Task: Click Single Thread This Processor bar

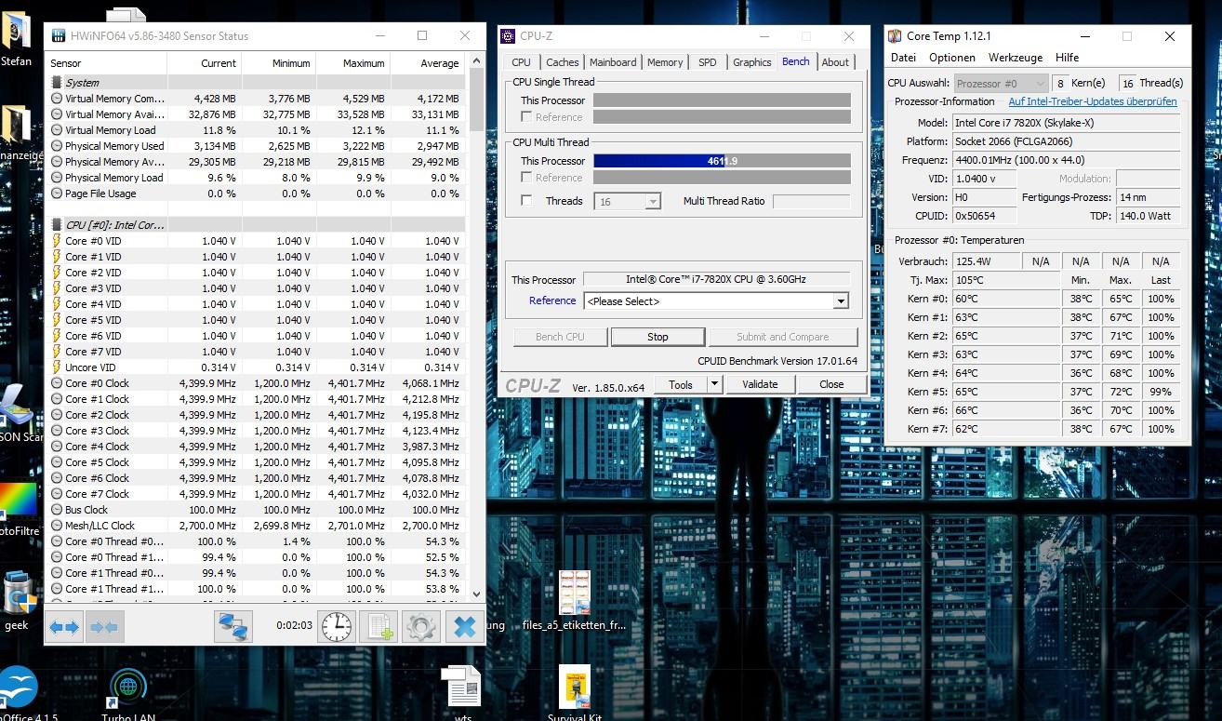Action: (x=722, y=100)
